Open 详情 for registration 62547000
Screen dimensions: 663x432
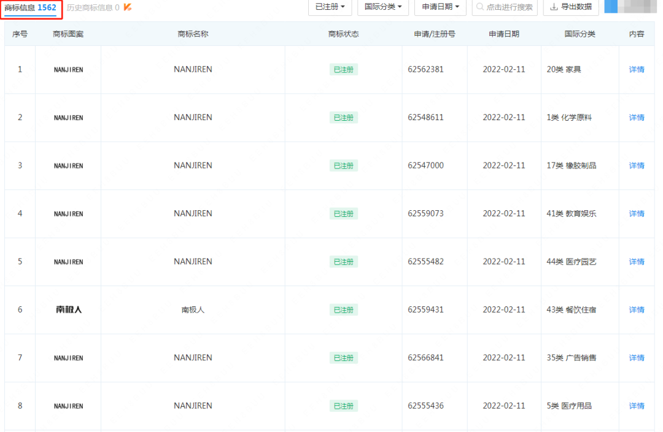637,166
